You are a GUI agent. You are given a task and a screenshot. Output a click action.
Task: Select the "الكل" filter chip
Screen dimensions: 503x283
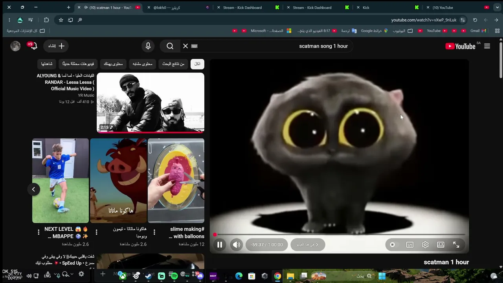[197, 64]
